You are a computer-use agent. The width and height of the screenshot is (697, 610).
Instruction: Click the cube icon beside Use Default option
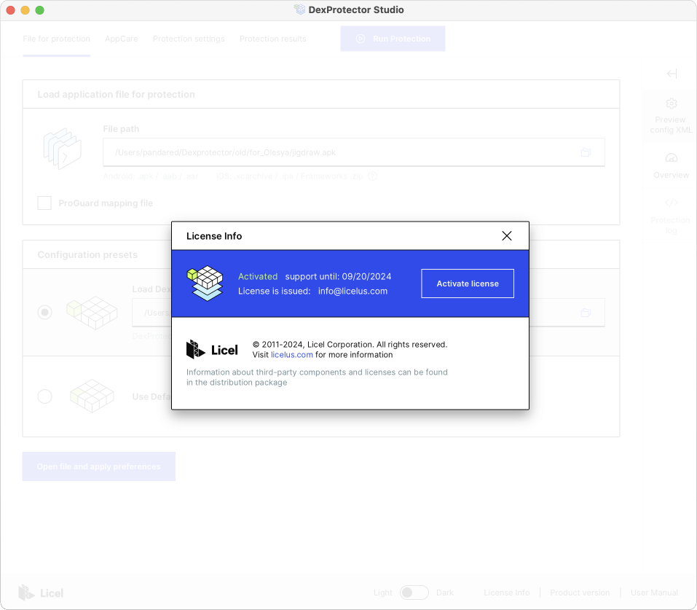[x=92, y=396]
